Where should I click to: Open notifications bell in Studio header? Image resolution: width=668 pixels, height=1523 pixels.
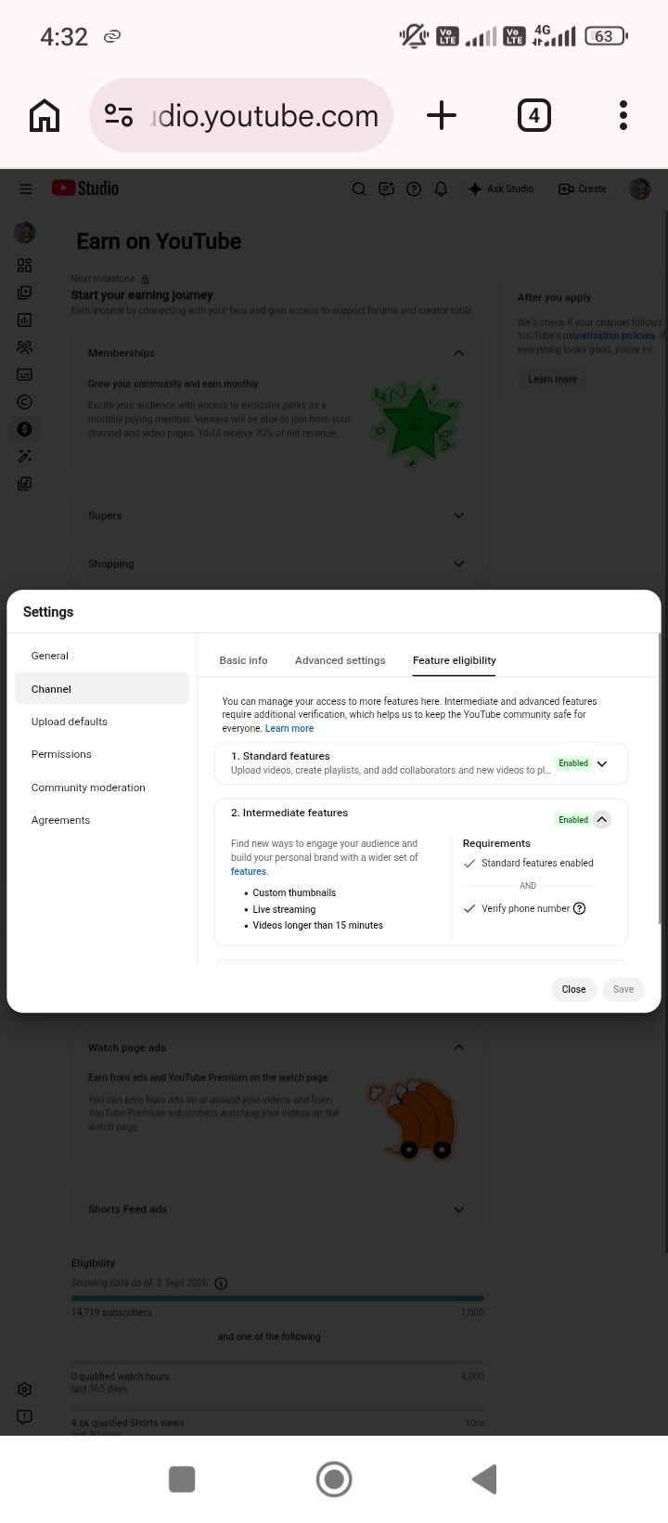click(441, 189)
